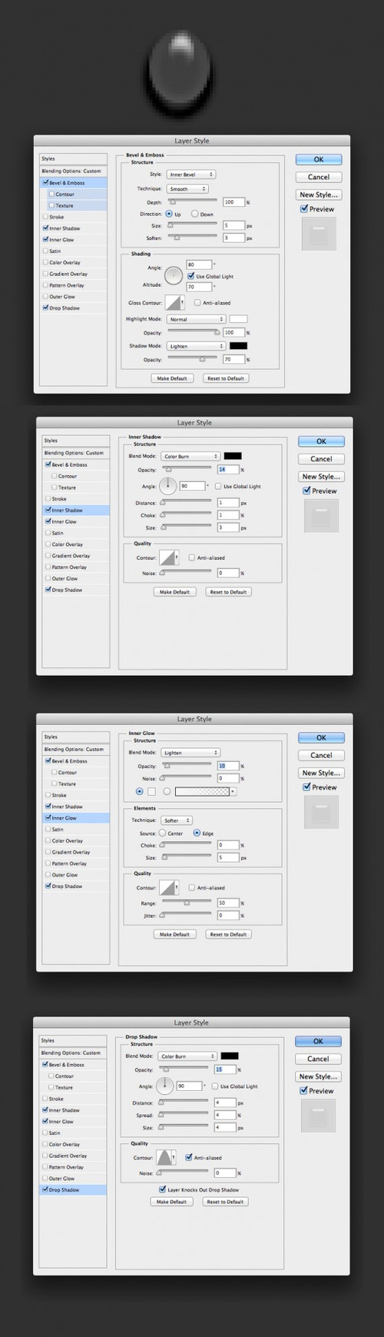The image size is (384, 1337).
Task: Select the Down direction radio button
Action: (x=194, y=215)
